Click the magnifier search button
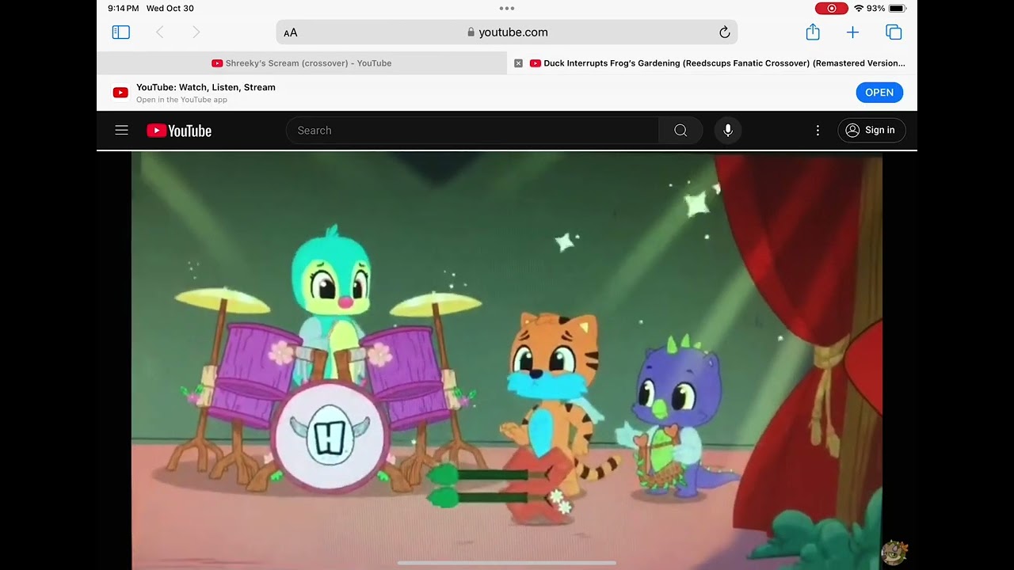1014x570 pixels. [x=680, y=131]
